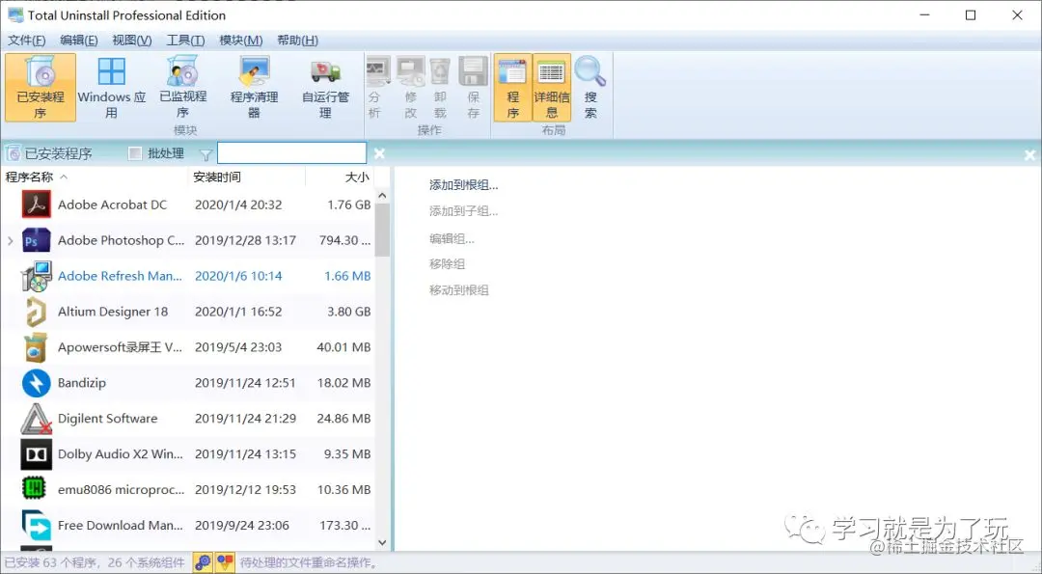Open the 程序清理器 cleaner module
The width and height of the screenshot is (1042, 574).
tap(254, 88)
